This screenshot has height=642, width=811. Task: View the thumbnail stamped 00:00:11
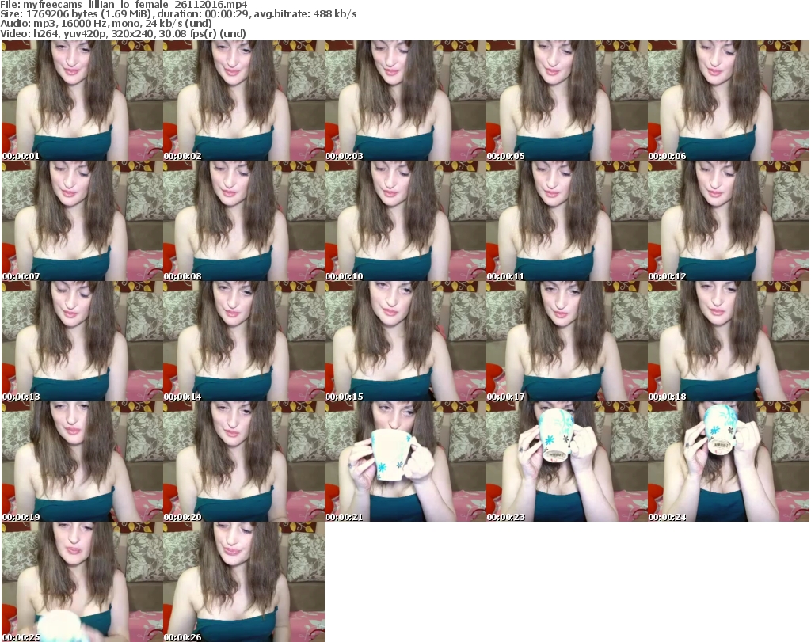coord(567,221)
